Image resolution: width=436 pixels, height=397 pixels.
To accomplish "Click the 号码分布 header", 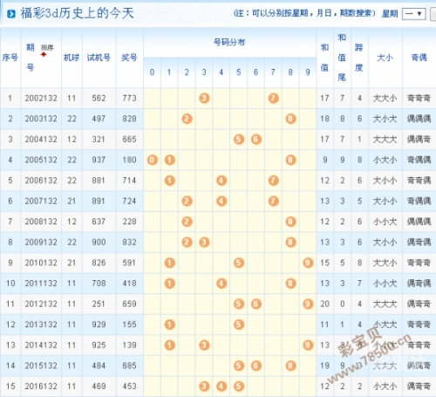I will (x=229, y=43).
